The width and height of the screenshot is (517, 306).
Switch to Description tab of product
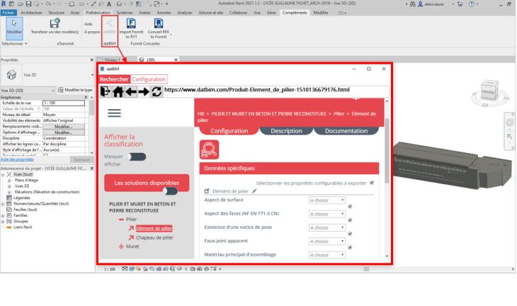pyautogui.click(x=286, y=131)
